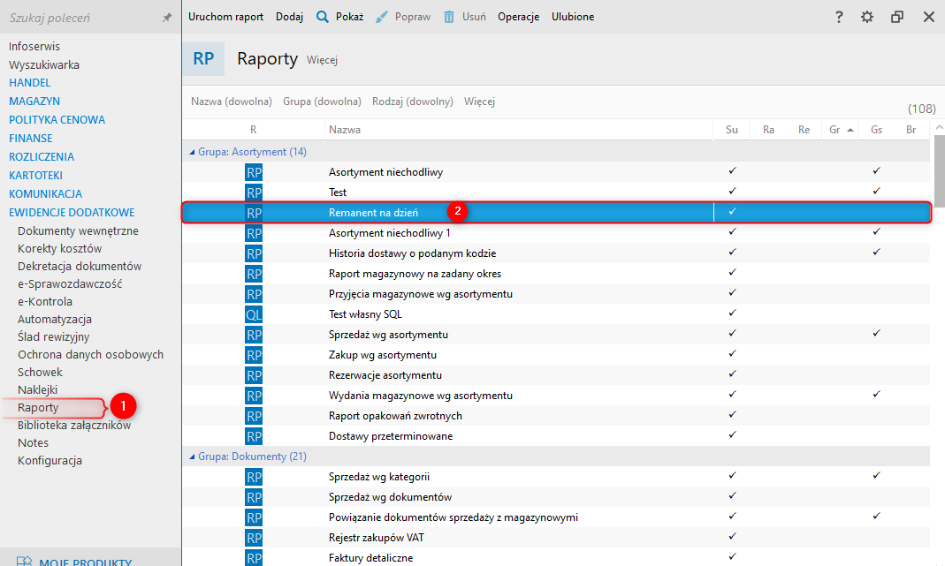Collapse the Grupa: Asortyment group
The width and height of the screenshot is (945, 566).
pyautogui.click(x=193, y=152)
